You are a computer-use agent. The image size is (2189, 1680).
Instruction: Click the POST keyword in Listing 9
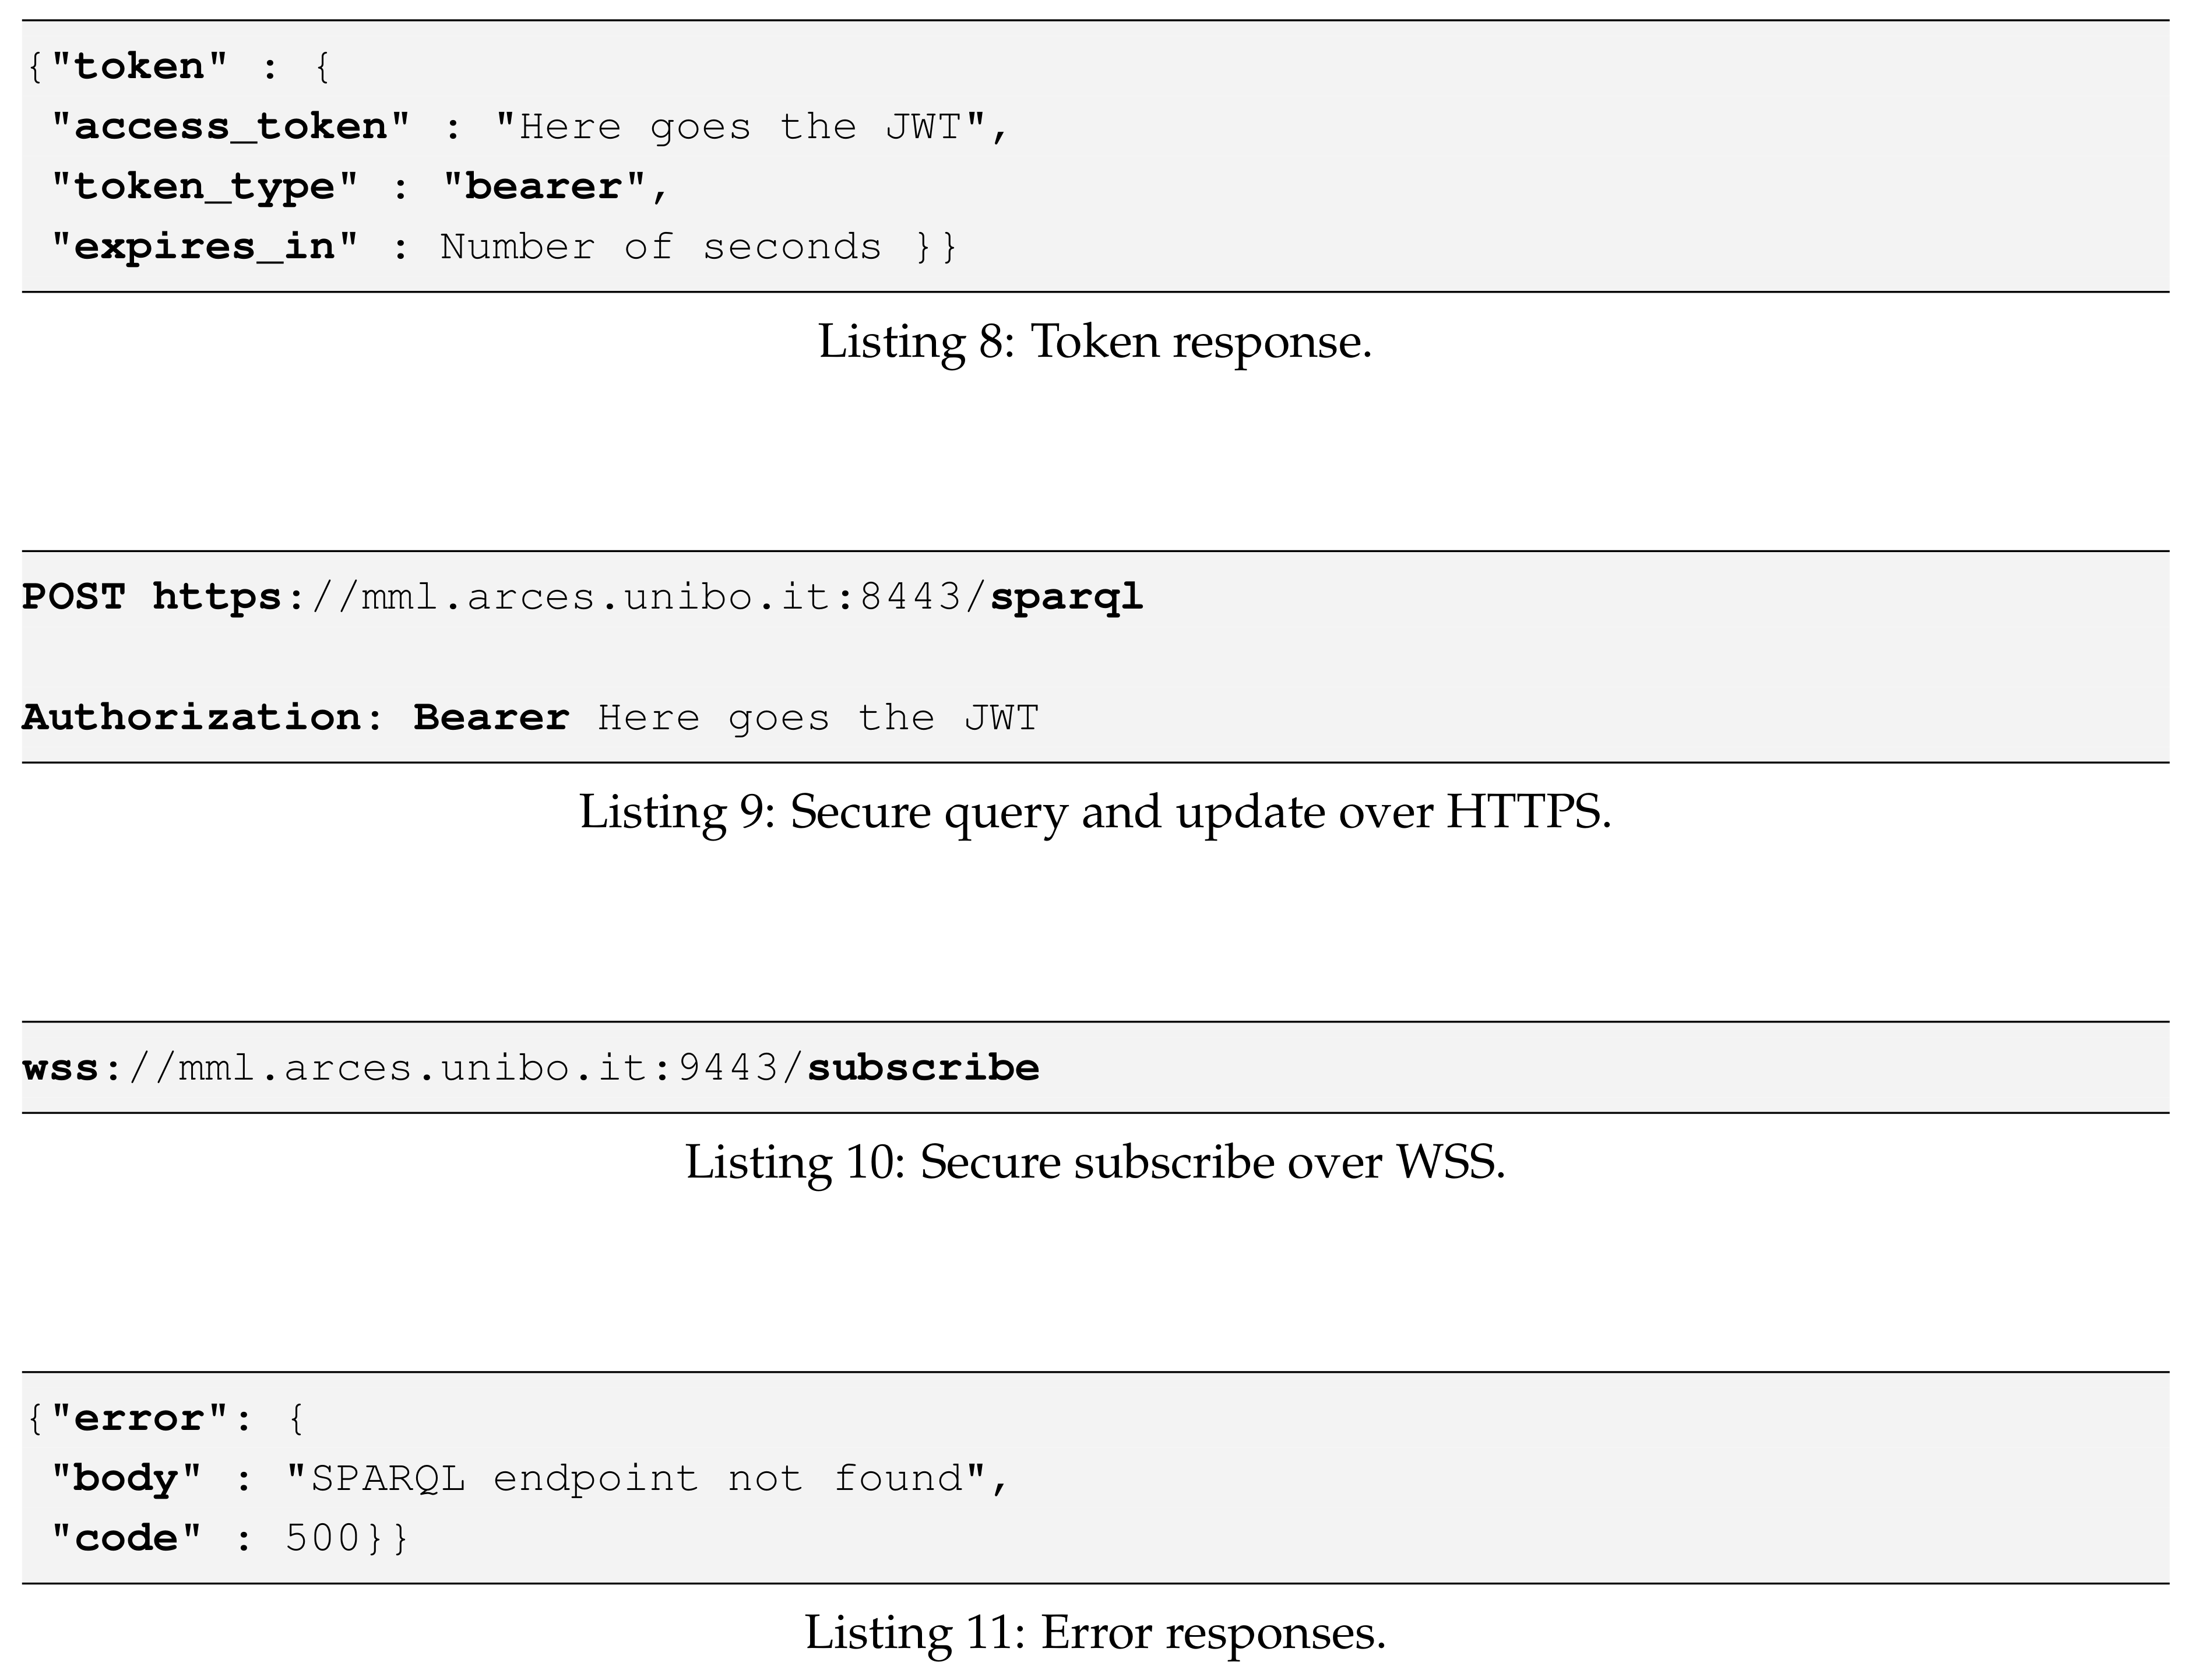tap(73, 597)
